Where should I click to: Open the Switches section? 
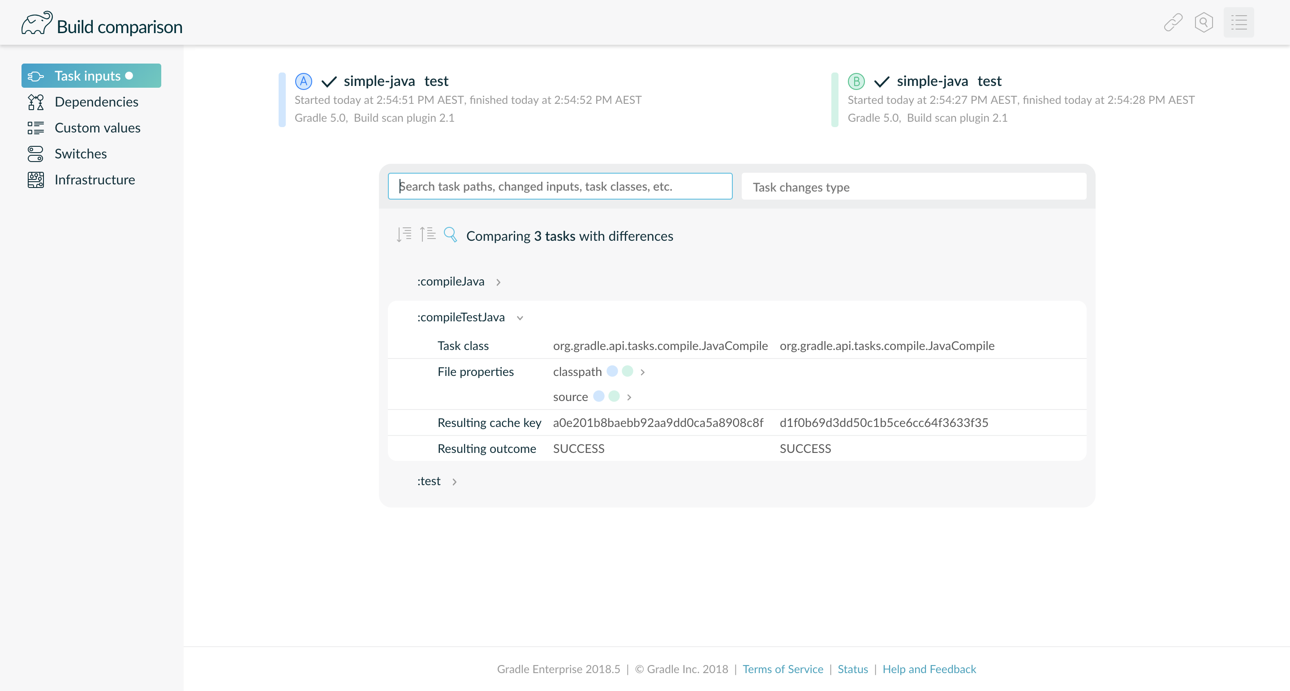[80, 154]
